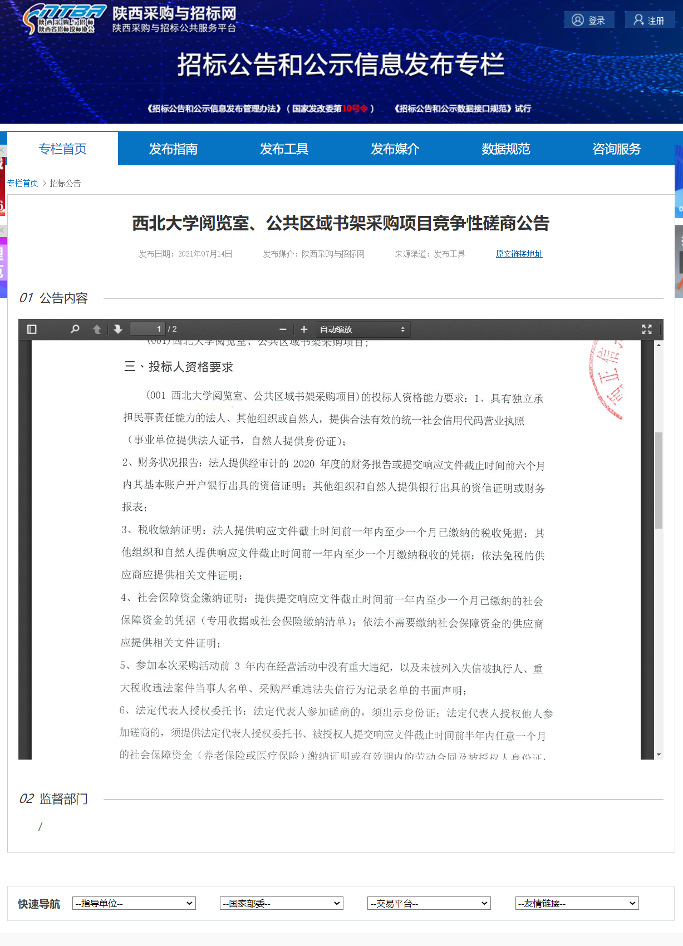Open the PDF find search icon
The width and height of the screenshot is (683, 946).
coord(75,329)
